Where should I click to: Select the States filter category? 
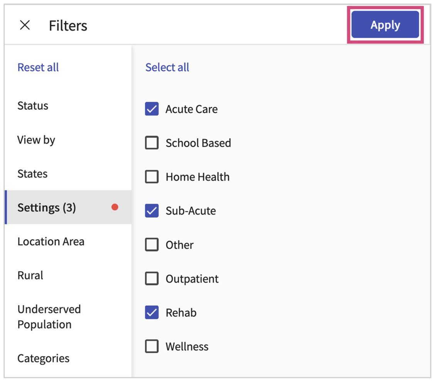tap(32, 174)
